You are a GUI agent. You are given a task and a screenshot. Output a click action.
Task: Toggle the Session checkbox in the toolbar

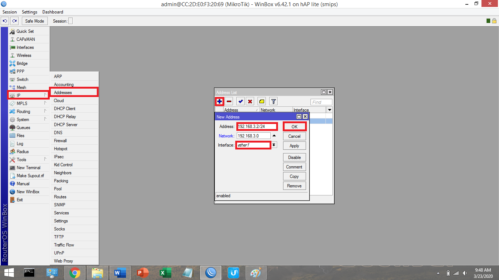click(x=71, y=21)
